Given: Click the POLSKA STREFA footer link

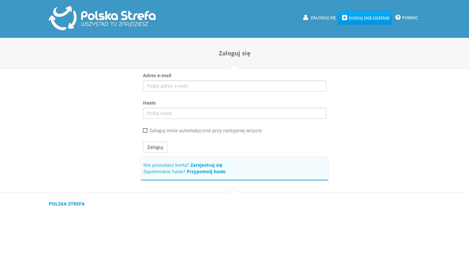Looking at the screenshot, I should (67, 204).
